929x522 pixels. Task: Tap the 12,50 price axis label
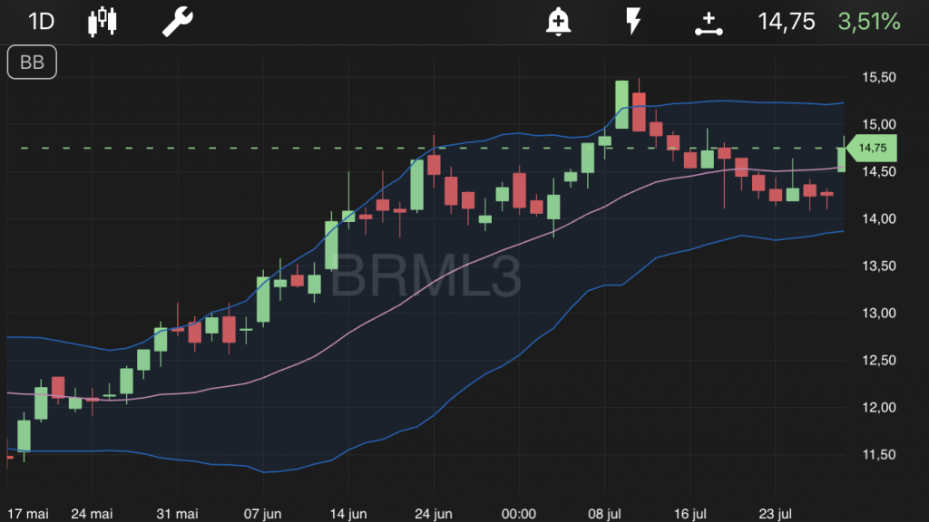[878, 361]
